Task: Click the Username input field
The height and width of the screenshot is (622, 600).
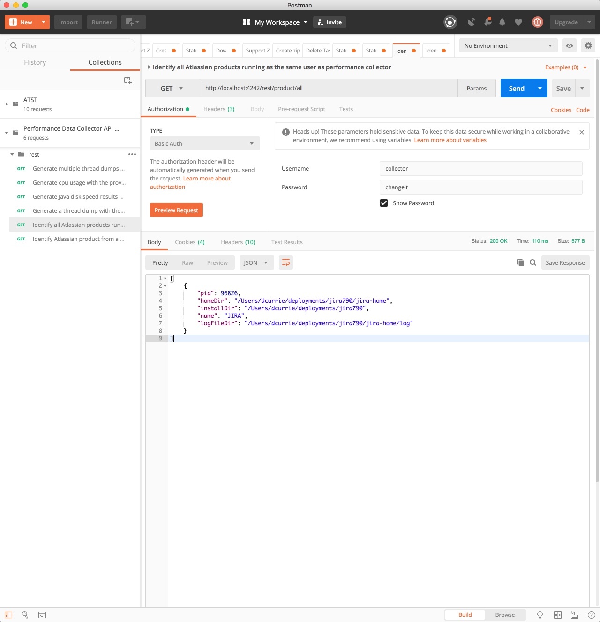Action: [x=481, y=168]
